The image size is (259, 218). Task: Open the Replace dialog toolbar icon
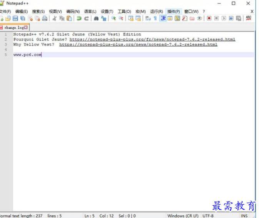click(104, 18)
